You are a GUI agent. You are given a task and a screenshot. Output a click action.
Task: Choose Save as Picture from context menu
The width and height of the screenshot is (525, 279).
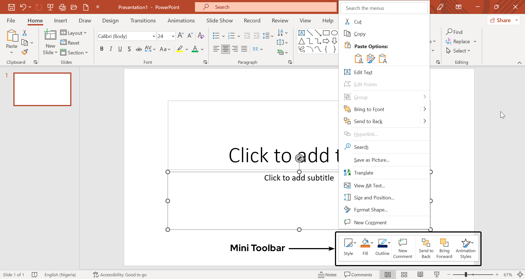371,160
